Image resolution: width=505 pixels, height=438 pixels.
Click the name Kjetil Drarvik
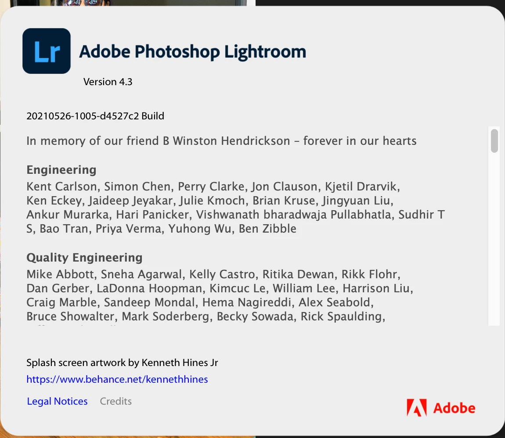[x=361, y=187]
